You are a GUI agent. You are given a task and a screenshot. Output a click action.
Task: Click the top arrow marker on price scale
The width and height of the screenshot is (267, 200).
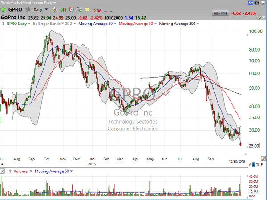247,35
